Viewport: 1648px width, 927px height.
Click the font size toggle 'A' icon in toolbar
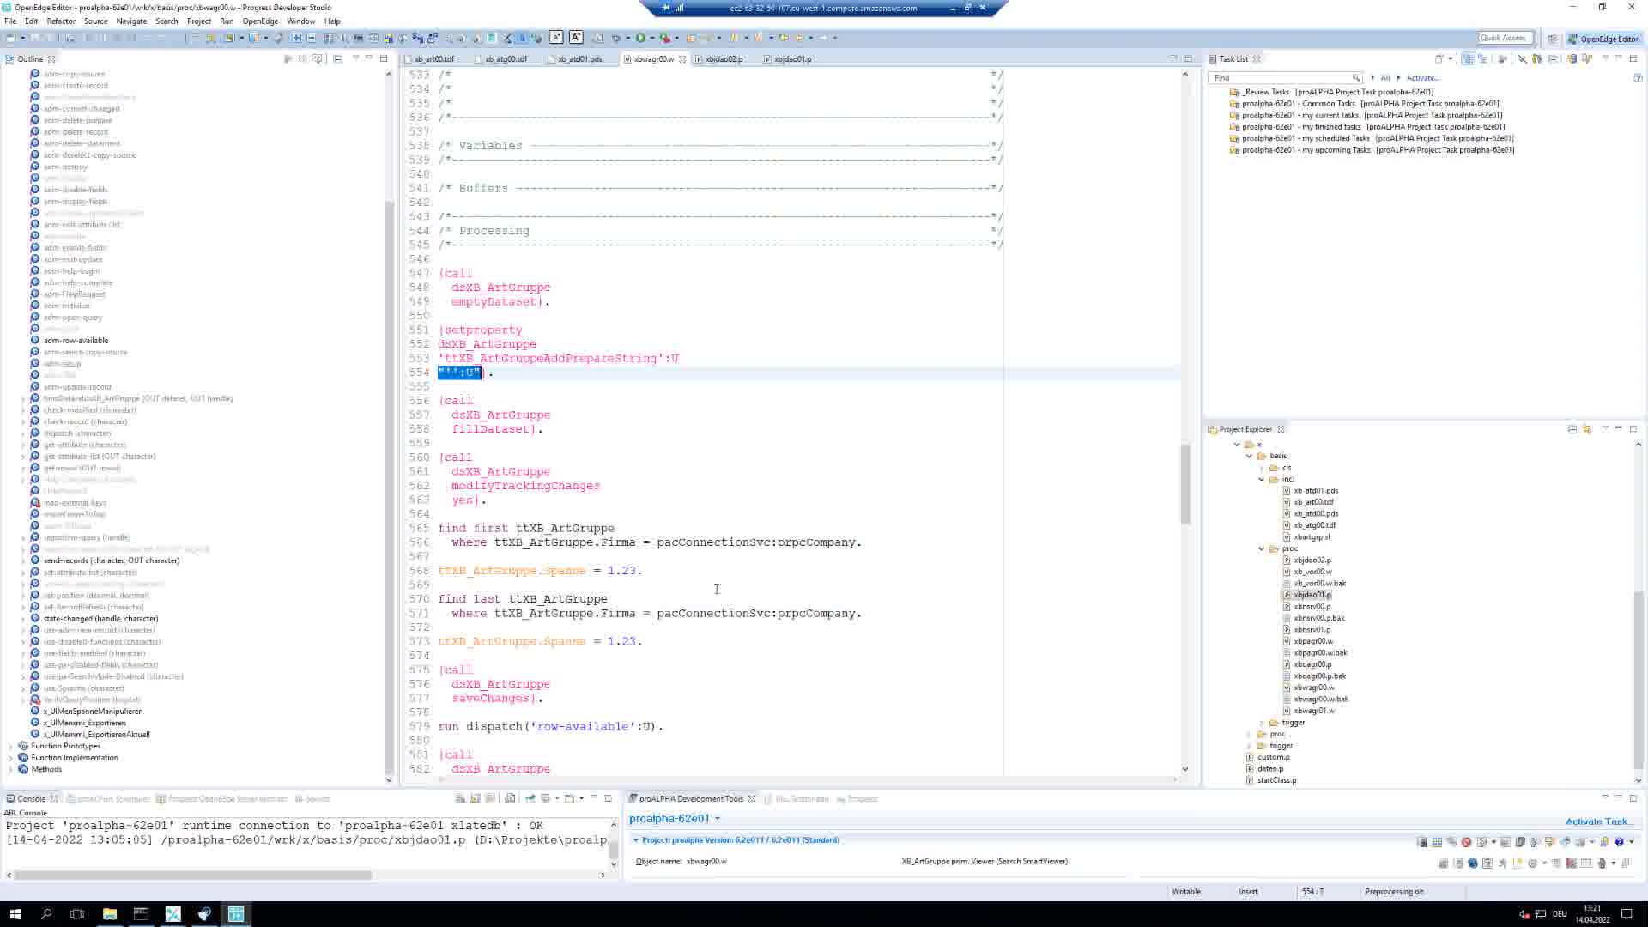tap(576, 37)
